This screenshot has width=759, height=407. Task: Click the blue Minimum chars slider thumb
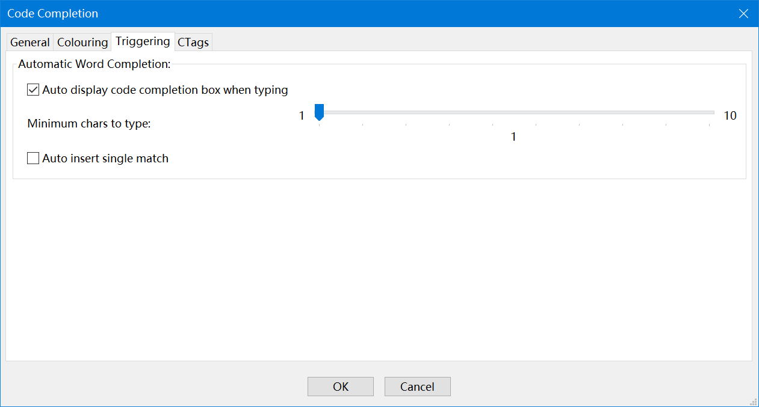tap(320, 112)
